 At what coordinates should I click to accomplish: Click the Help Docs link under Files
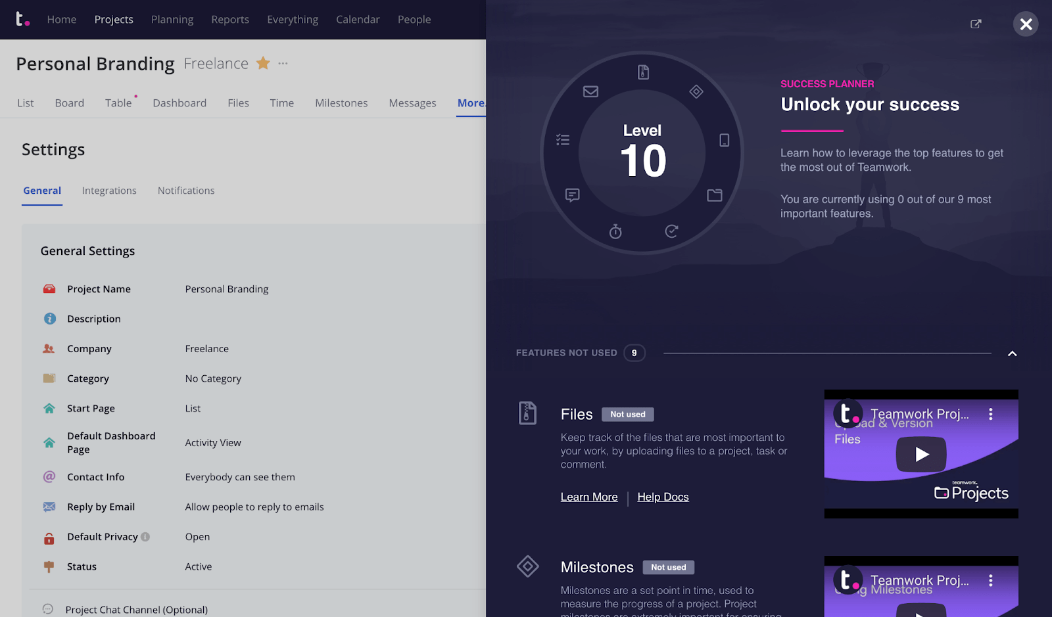point(663,497)
